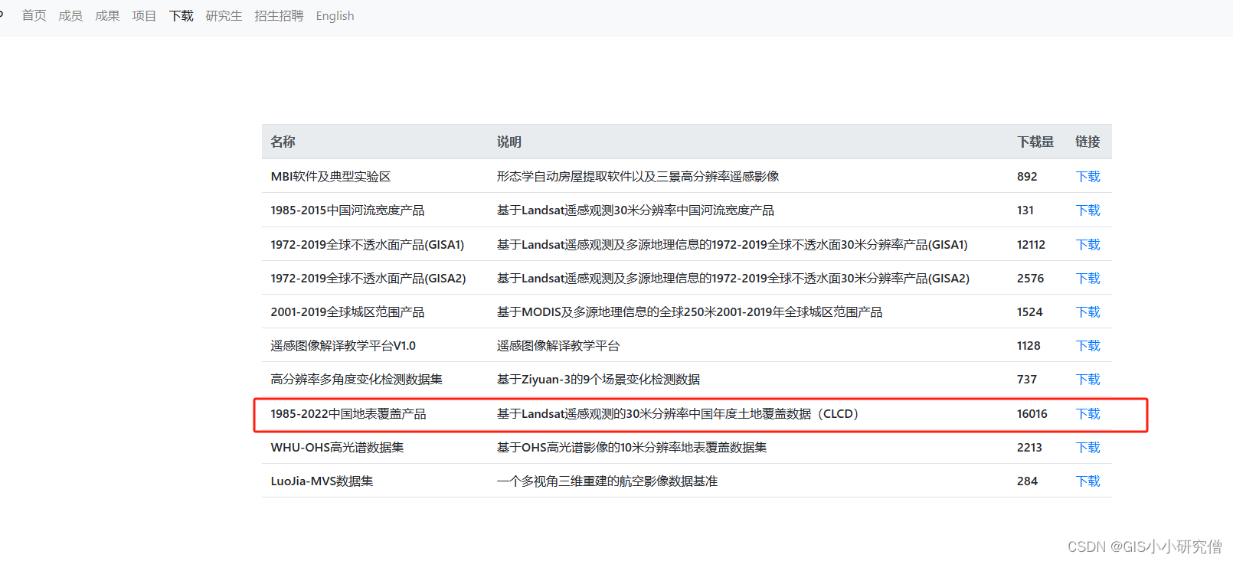Click description 基于Landsat遥感观测30米分辨率中国河流宽度产品

pyautogui.click(x=636, y=210)
